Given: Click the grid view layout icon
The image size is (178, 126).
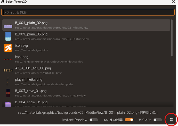Looking at the screenshot, I should point(171,120).
